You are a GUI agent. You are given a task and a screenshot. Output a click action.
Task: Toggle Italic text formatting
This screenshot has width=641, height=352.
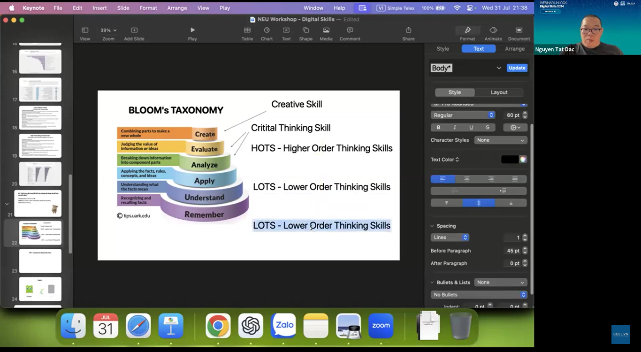(455, 127)
